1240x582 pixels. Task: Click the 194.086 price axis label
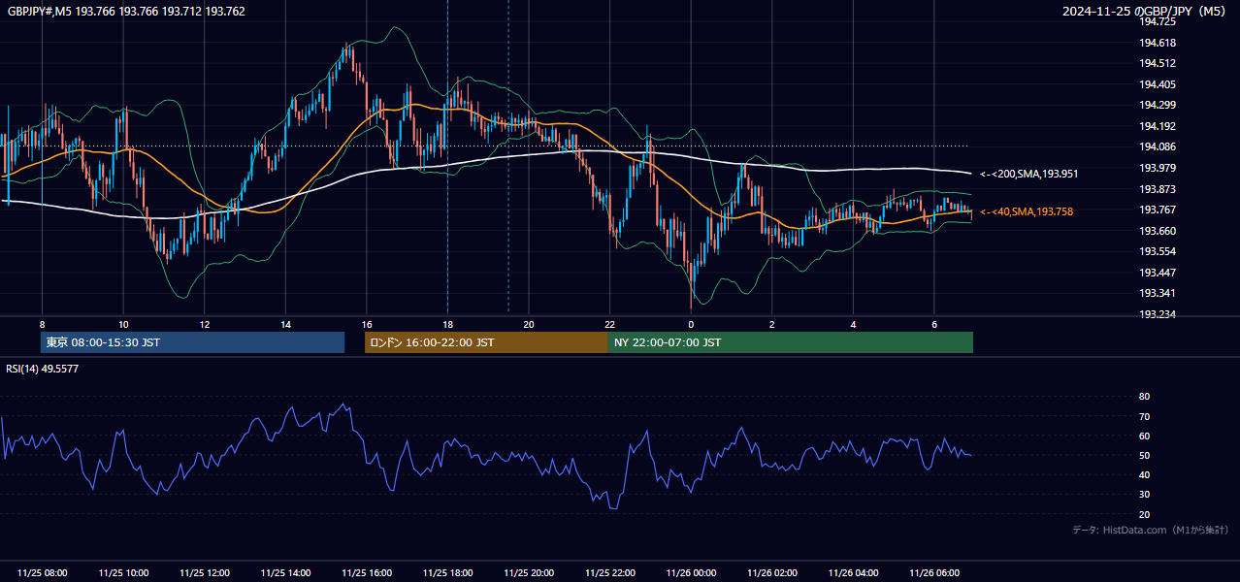[1158, 147]
